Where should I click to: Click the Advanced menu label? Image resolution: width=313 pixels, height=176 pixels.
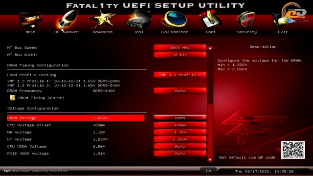point(103,32)
